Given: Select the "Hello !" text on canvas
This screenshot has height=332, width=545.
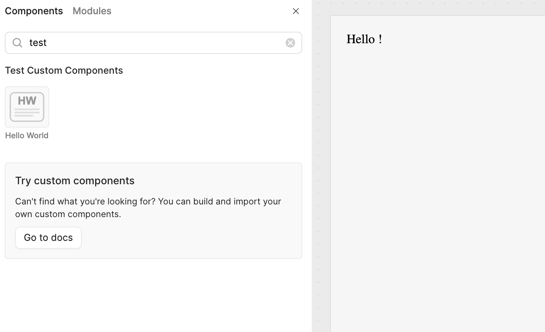Looking at the screenshot, I should (x=364, y=39).
